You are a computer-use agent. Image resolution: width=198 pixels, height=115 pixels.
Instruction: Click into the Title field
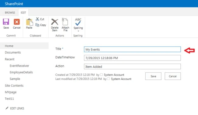[x=132, y=49]
